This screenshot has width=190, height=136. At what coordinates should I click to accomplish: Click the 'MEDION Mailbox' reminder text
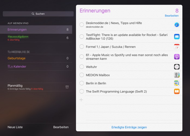(x=98, y=75)
